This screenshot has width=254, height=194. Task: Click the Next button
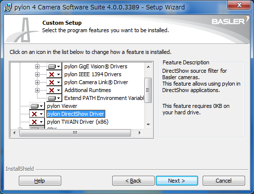(x=177, y=181)
